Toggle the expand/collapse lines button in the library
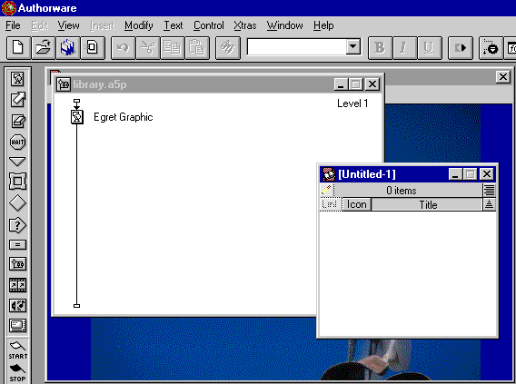516x384 pixels. pyautogui.click(x=489, y=190)
